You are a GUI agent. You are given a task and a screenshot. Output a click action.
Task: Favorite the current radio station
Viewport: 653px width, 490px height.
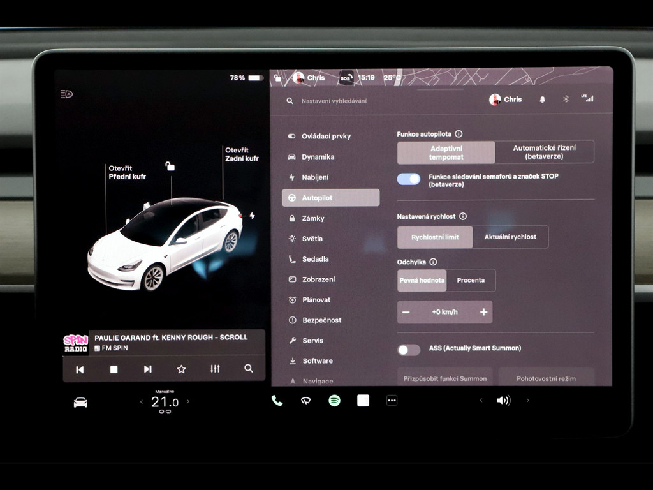181,369
